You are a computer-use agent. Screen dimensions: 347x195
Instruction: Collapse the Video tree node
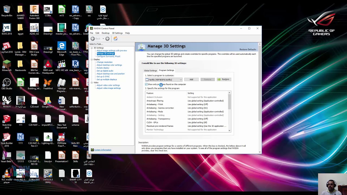(x=92, y=82)
